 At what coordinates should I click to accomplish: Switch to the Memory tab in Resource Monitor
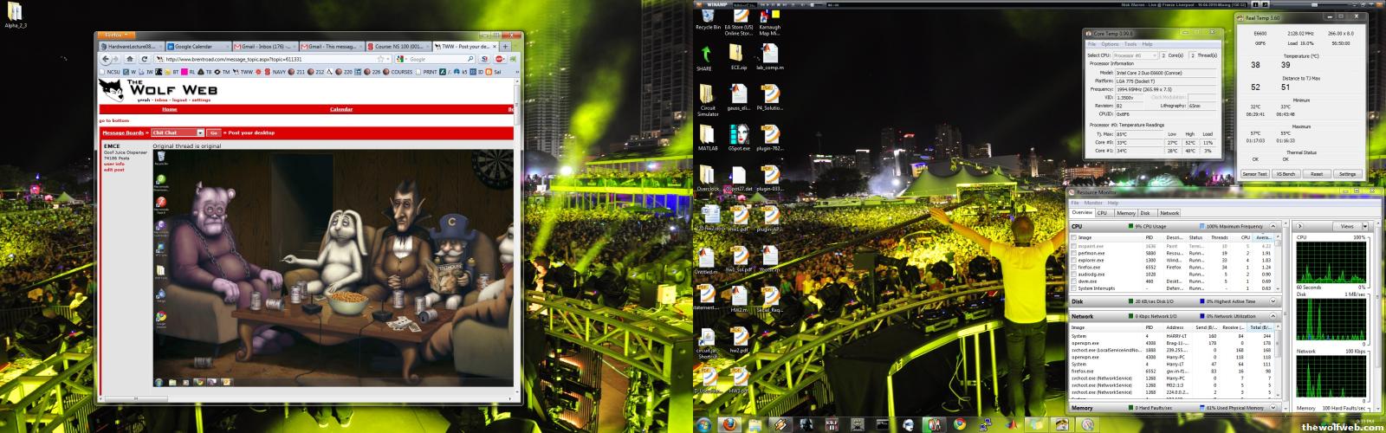point(1125,212)
